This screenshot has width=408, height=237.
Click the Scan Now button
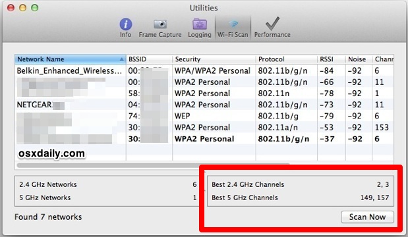tap(367, 217)
